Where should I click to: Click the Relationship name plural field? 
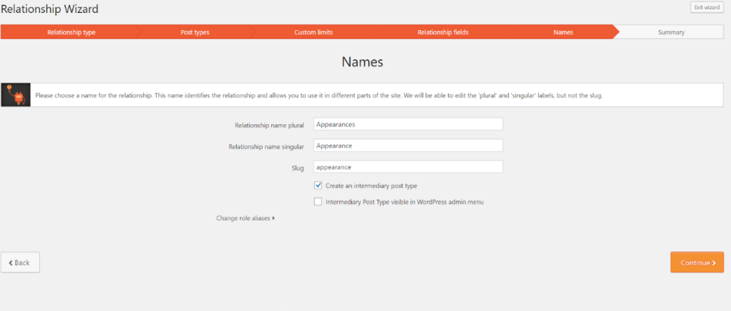pyautogui.click(x=408, y=124)
